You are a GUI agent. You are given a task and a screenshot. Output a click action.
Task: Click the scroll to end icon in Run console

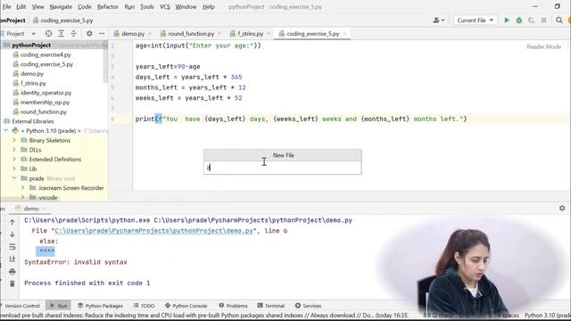click(x=12, y=259)
